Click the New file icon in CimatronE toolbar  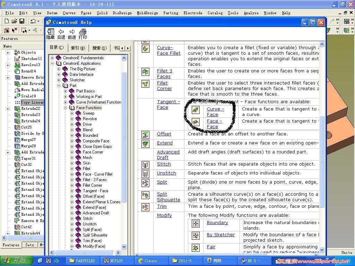point(7,21)
